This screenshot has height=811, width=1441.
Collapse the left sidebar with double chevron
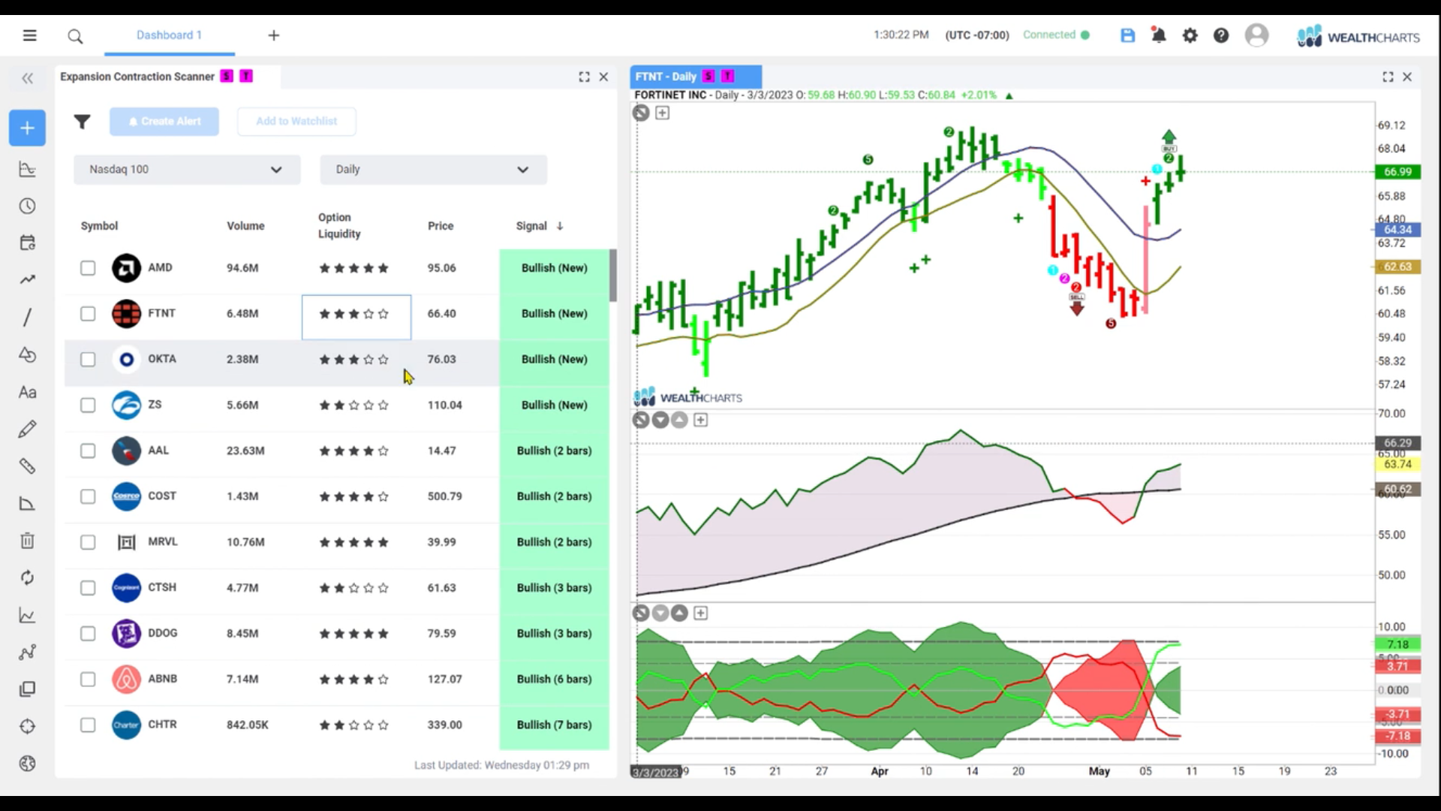tap(28, 78)
